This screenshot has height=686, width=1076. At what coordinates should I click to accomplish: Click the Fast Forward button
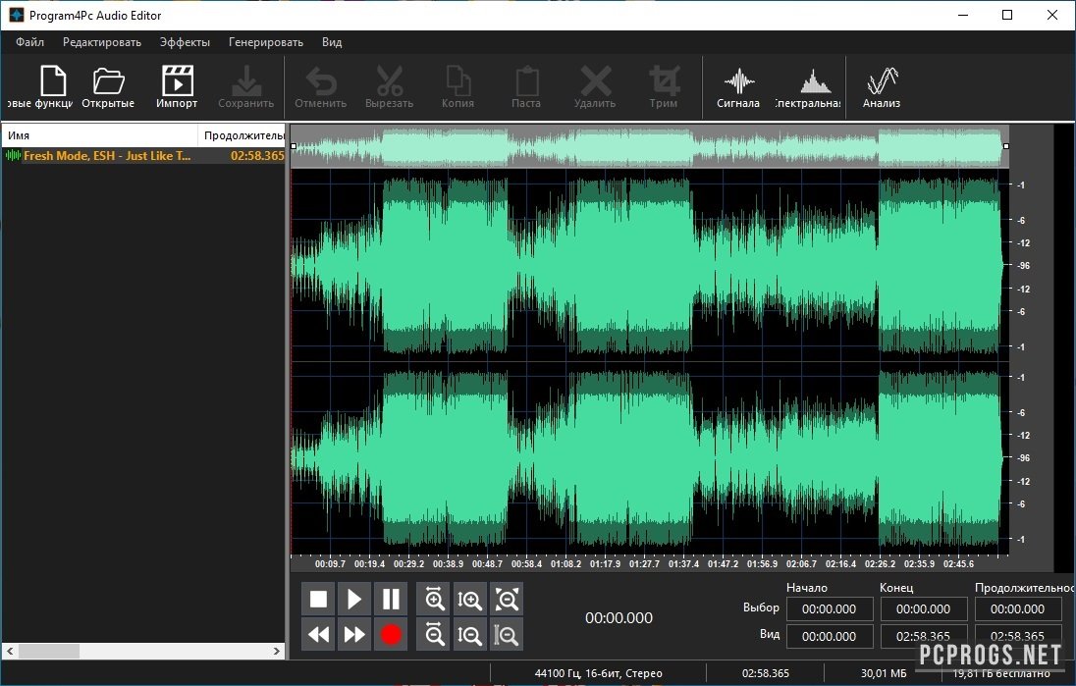point(354,635)
